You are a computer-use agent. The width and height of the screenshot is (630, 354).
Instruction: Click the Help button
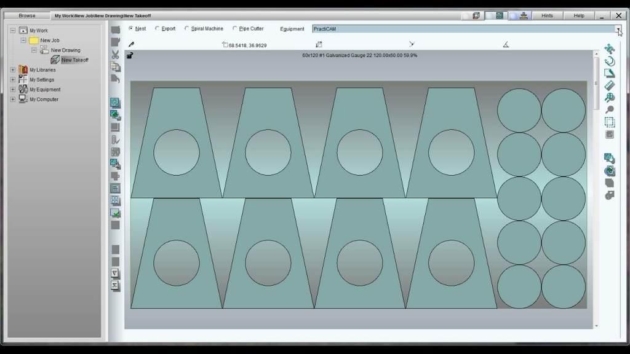point(579,15)
